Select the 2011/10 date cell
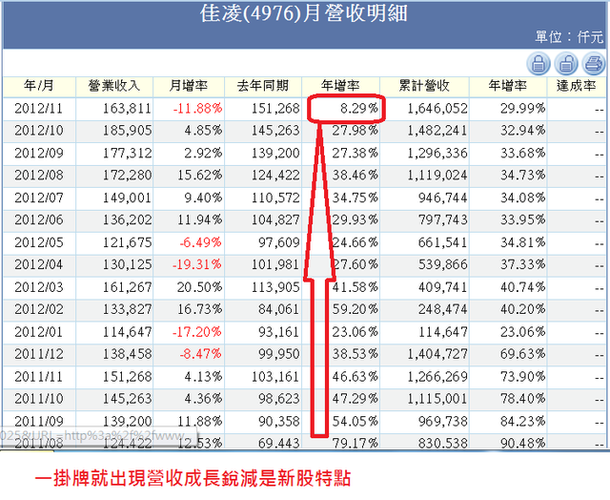The width and height of the screenshot is (610, 500). [x=39, y=399]
